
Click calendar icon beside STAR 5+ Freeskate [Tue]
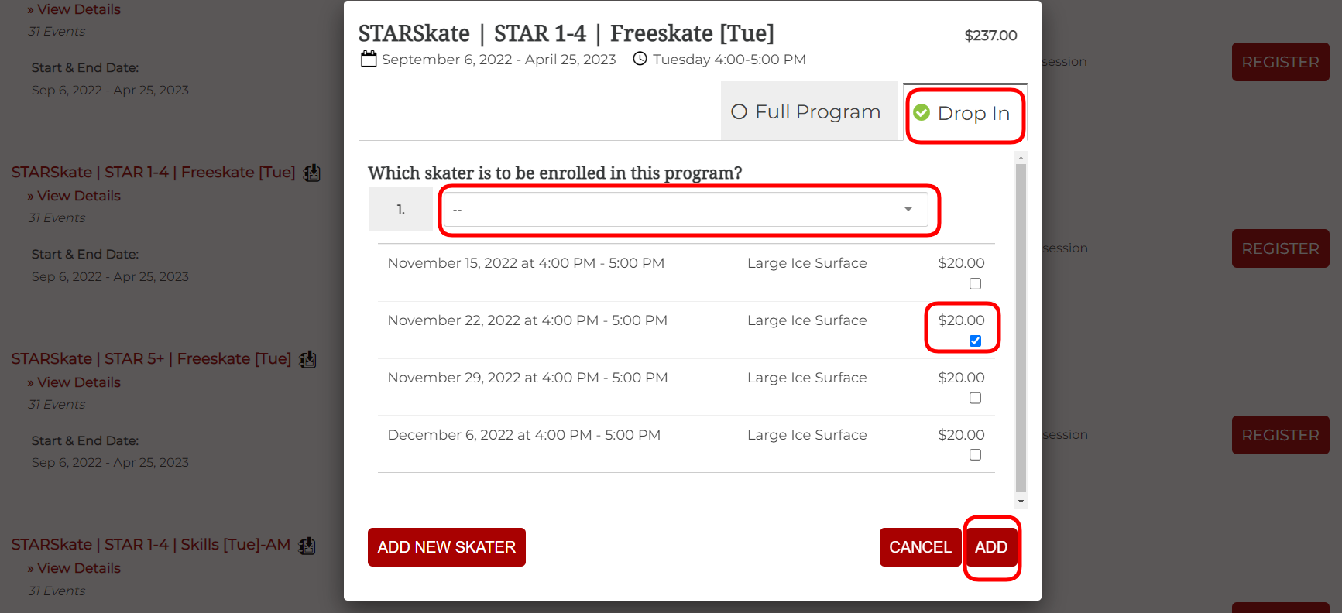[x=308, y=359]
